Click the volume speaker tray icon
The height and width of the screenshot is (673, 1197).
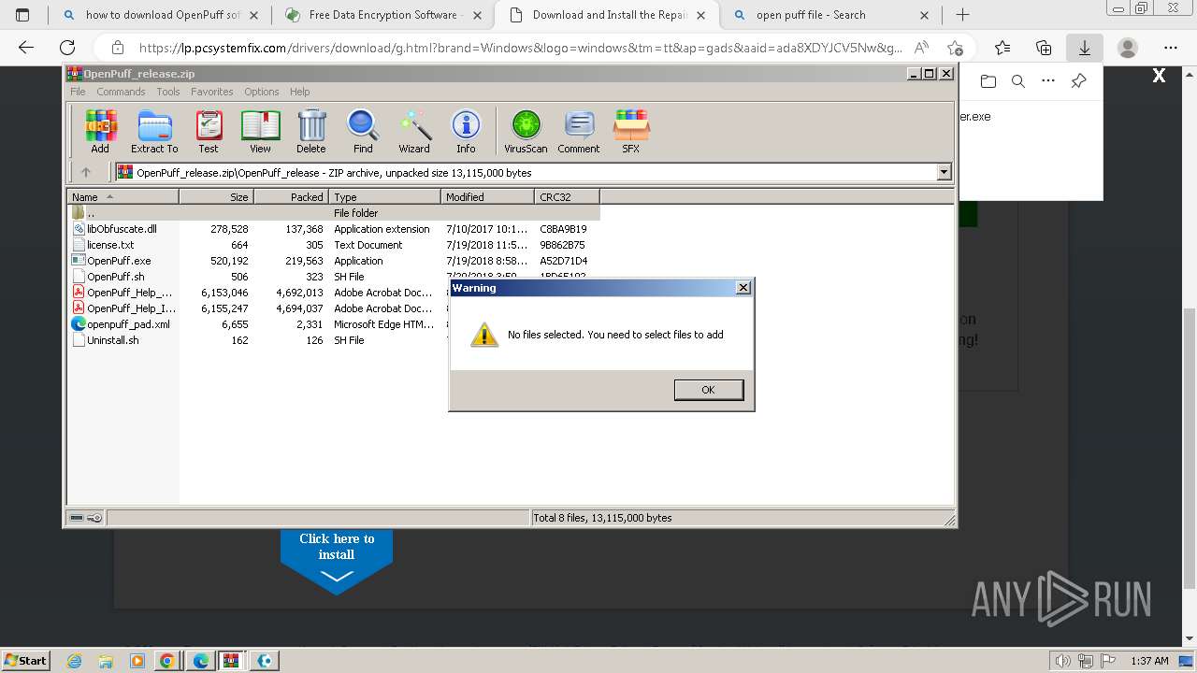point(1062,661)
